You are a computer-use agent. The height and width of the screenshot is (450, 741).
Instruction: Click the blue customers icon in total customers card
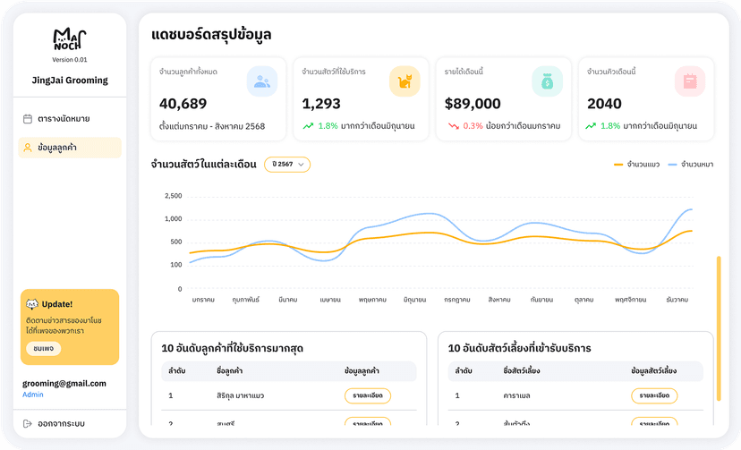(x=261, y=81)
